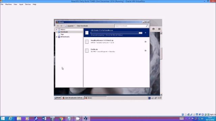Select Downloads in the sidebar

point(64,32)
